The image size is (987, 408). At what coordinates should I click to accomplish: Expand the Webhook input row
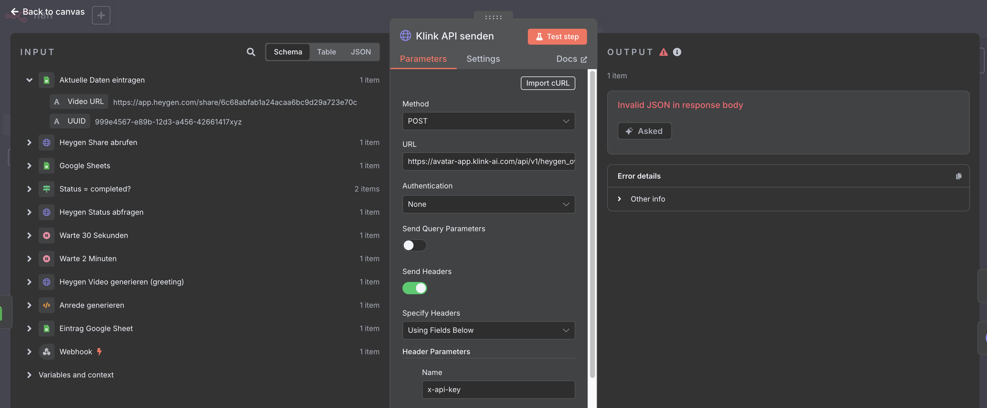[x=29, y=352]
